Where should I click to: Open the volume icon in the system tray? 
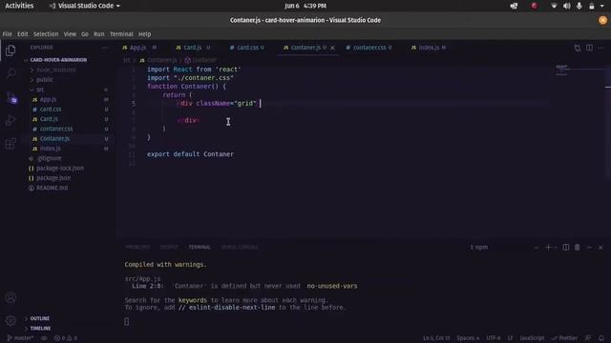point(566,6)
